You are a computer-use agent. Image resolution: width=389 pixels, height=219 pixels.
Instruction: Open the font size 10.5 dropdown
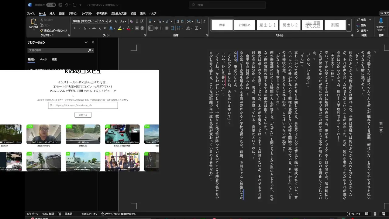(x=106, y=21)
